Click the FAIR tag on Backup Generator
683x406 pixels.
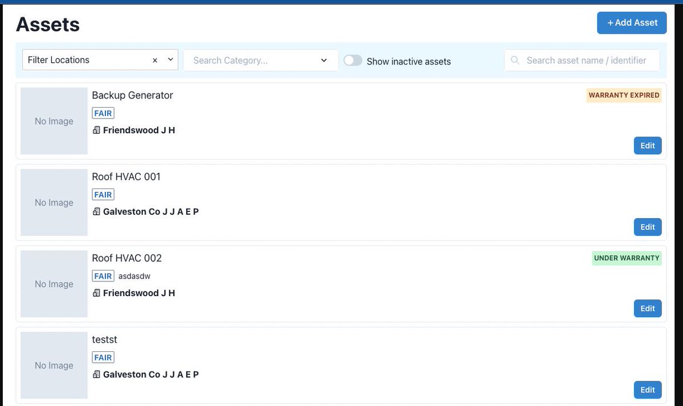(103, 113)
